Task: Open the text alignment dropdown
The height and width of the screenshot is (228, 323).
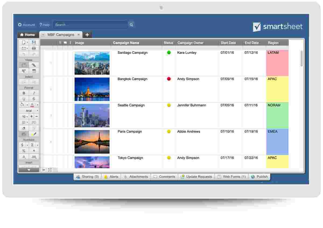Action: click(x=27, y=122)
